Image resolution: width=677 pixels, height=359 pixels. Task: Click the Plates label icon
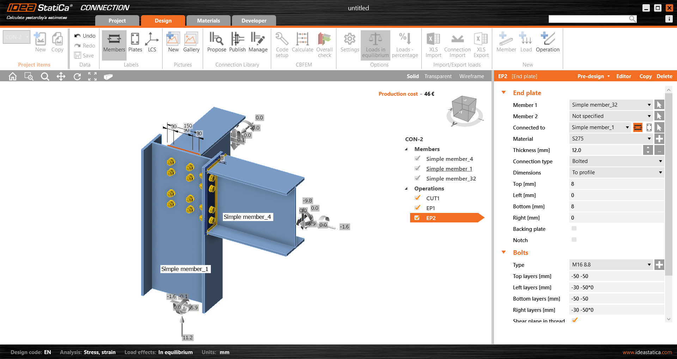tap(135, 42)
